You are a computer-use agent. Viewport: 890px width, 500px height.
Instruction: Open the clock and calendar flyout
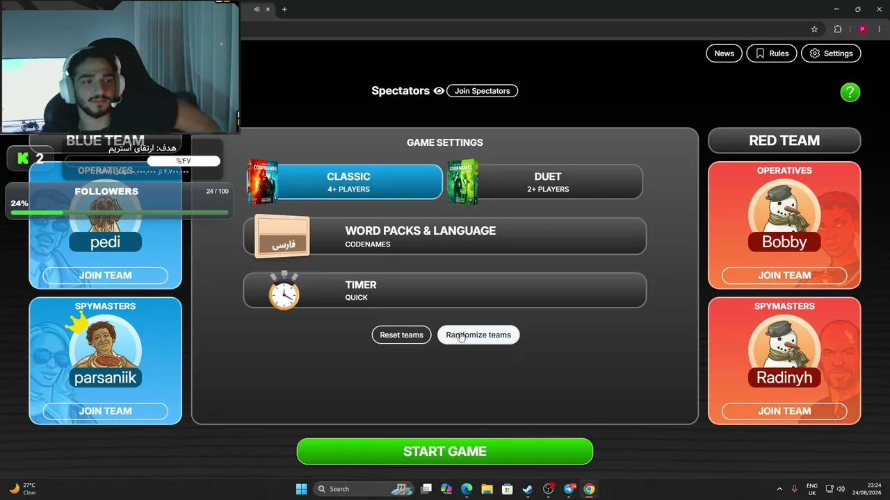868,489
